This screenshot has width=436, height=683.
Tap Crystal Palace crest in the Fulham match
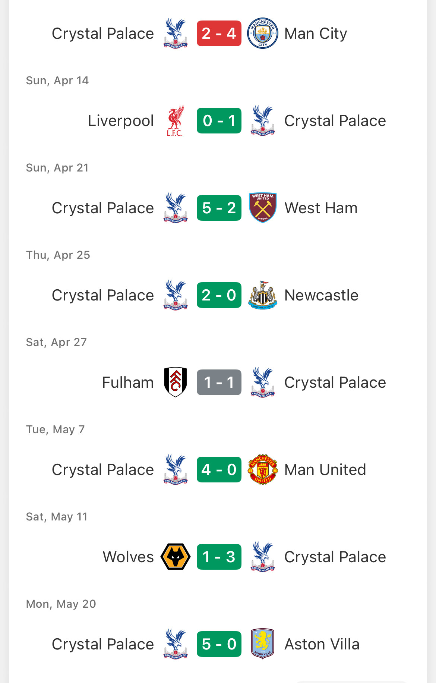(263, 383)
